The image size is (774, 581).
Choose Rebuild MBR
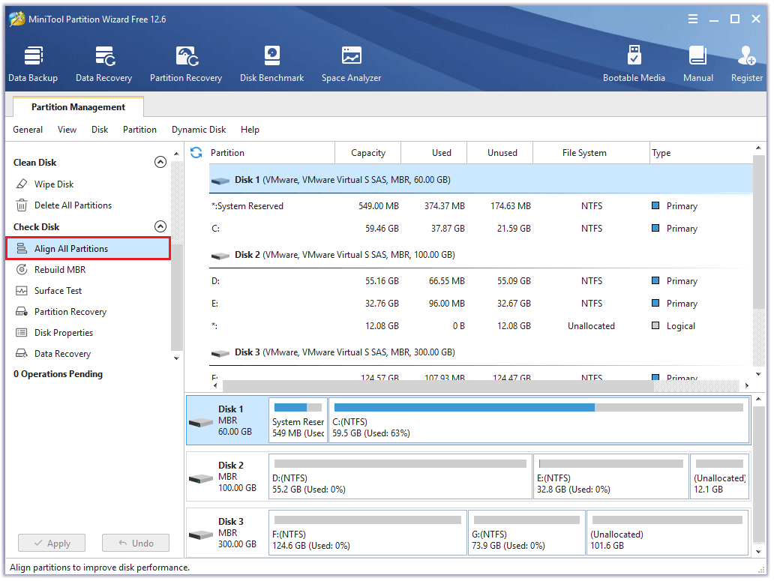coord(60,270)
